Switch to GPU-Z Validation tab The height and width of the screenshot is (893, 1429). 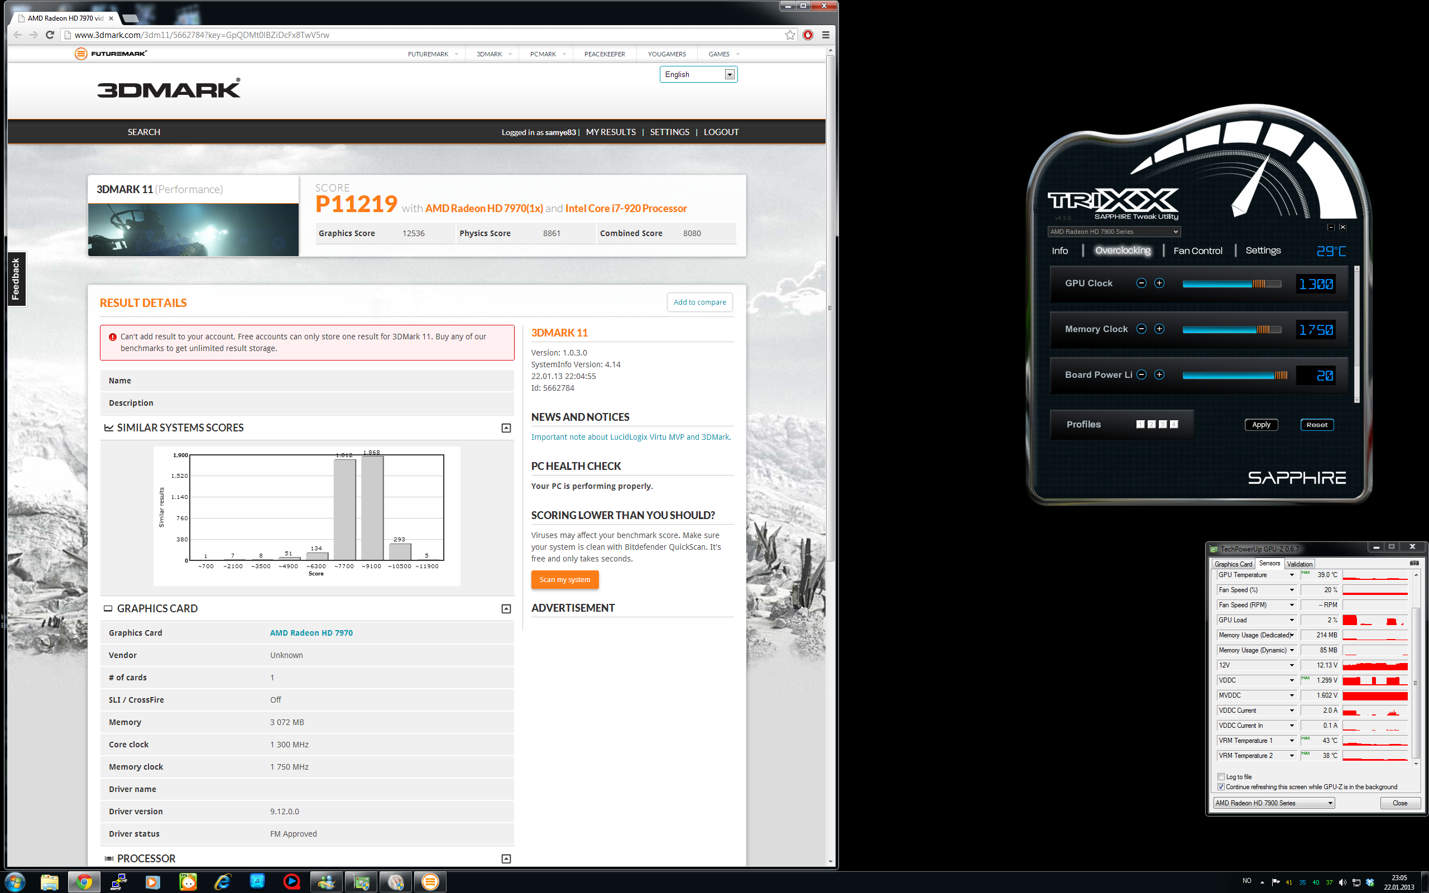coord(1299,564)
